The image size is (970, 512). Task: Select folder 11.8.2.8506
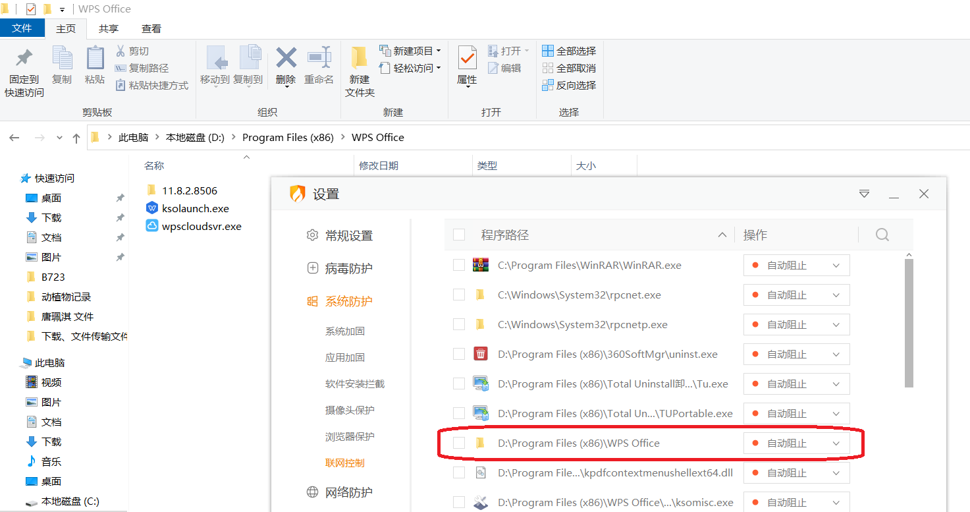[190, 190]
